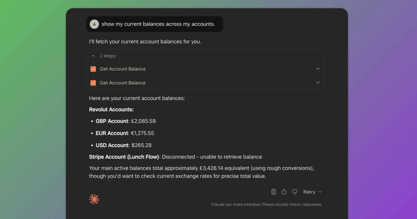Select the first Get Account Balance step label
The width and height of the screenshot is (417, 219).
pyautogui.click(x=123, y=69)
